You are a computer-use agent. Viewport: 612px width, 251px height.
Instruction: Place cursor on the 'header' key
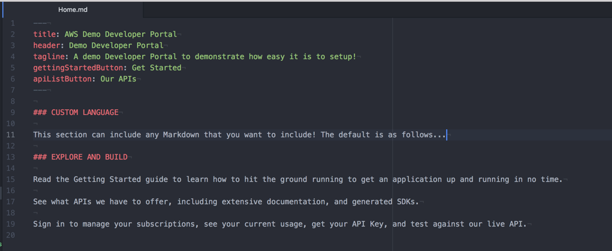[x=47, y=46]
